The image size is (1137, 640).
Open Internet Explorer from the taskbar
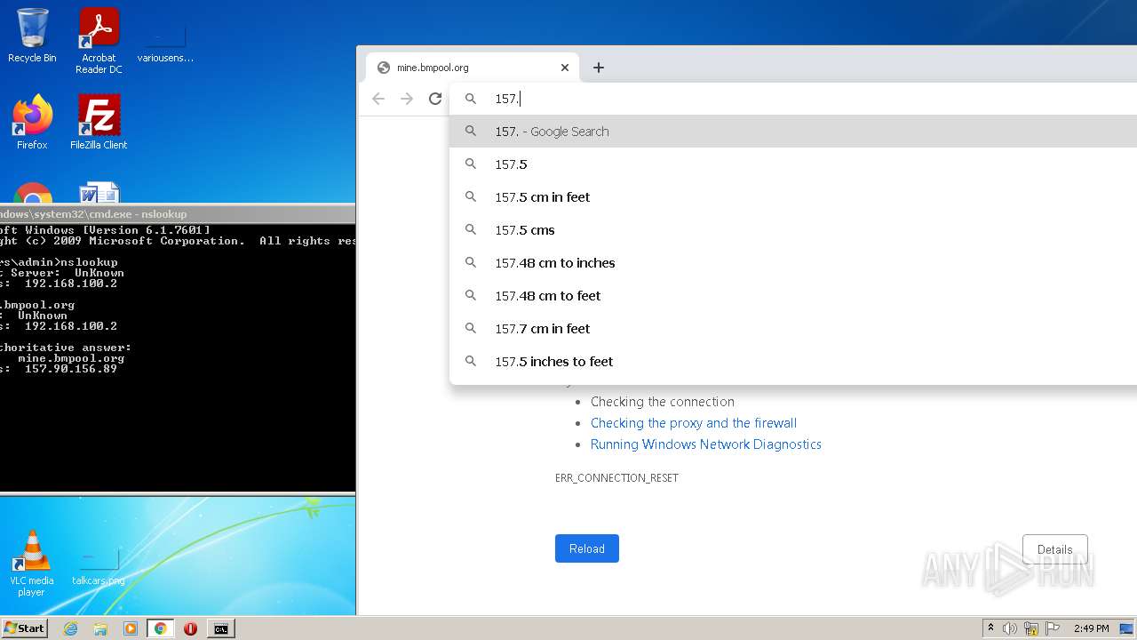click(x=70, y=628)
